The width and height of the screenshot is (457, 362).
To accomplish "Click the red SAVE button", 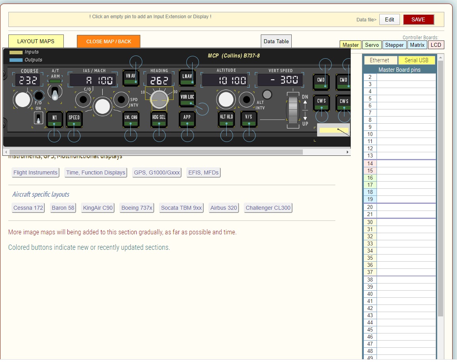I will 418,19.
